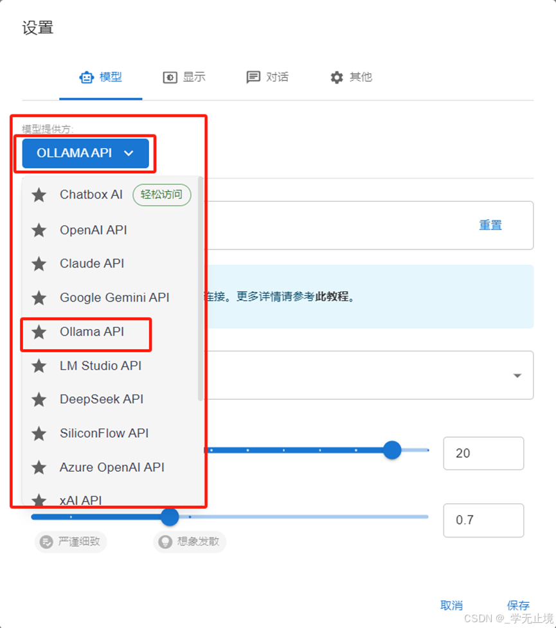556x628 pixels.
Task: Click the context message count slider handle
Action: pos(391,450)
